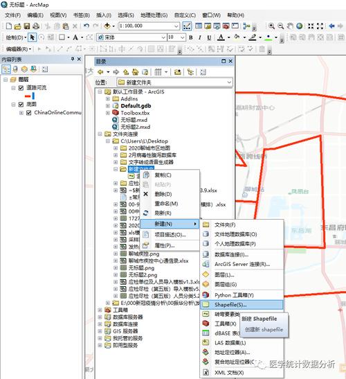The height and width of the screenshot is (379, 346).
Task: Toggle italic text formatting
Action: click(x=200, y=37)
